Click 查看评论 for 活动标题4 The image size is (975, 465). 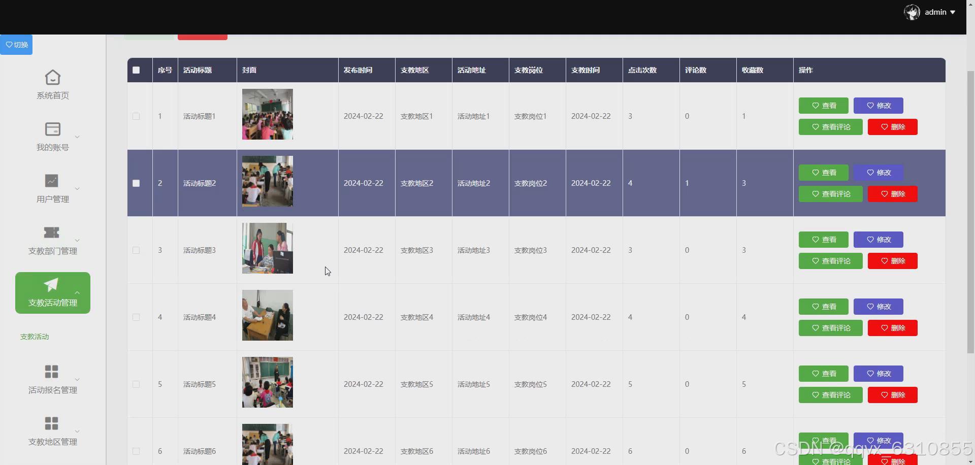(830, 328)
